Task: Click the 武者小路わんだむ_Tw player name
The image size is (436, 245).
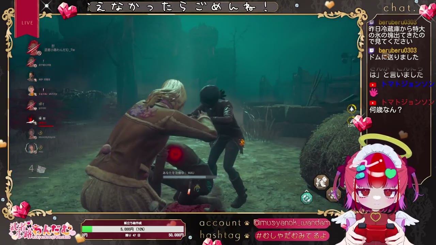Action: 60,50
